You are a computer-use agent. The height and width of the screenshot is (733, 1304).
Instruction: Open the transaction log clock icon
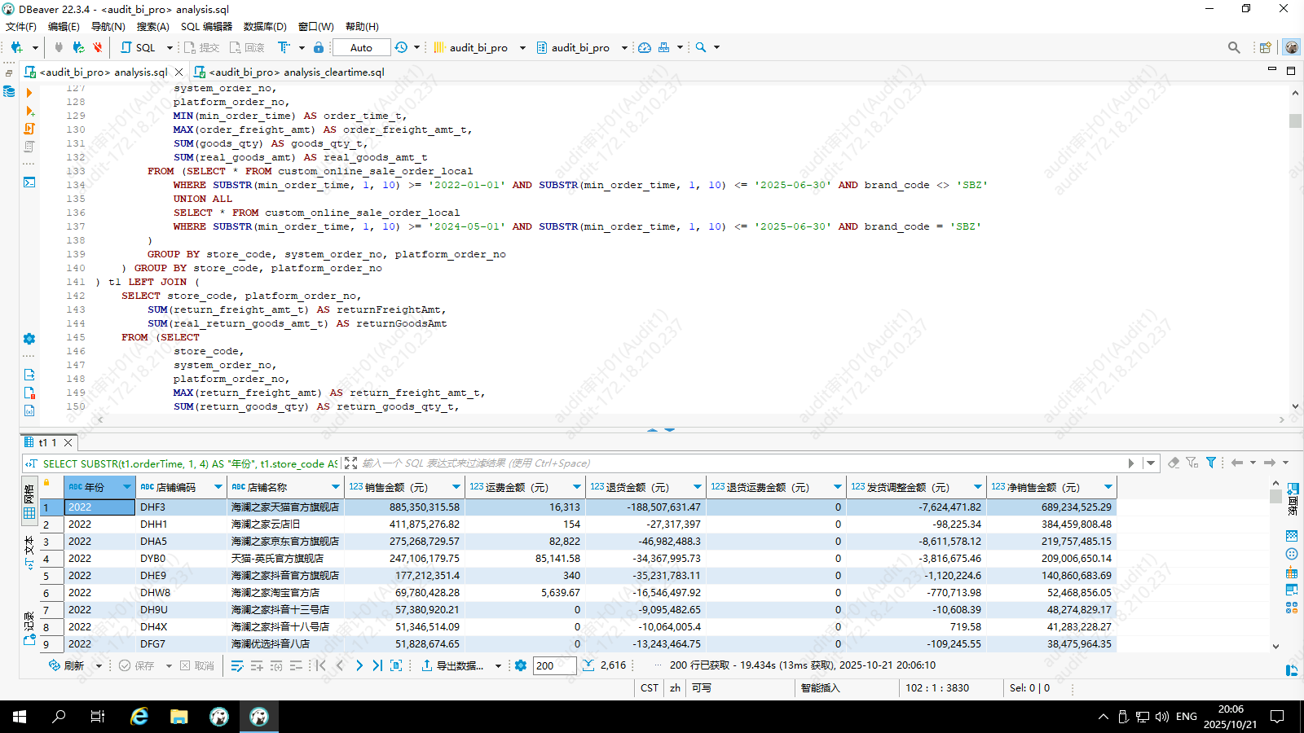coord(401,47)
